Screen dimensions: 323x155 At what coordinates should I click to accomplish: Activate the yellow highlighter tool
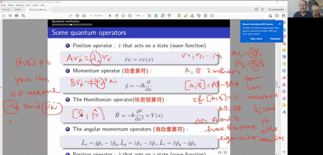pyautogui.click(x=186, y=16)
